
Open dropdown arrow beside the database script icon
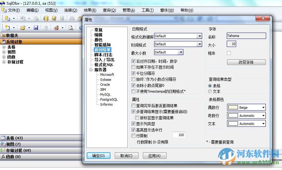(14, 18)
